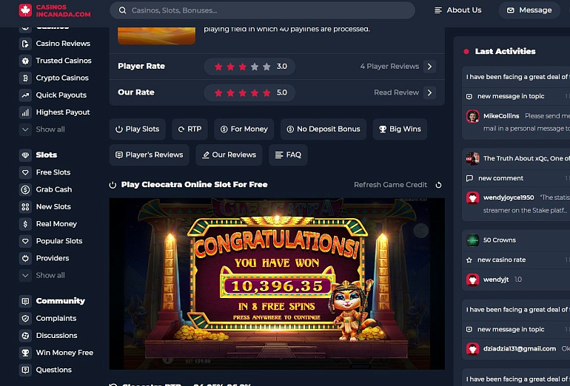Click the Big Wins button
The height and width of the screenshot is (386, 570).
click(400, 129)
